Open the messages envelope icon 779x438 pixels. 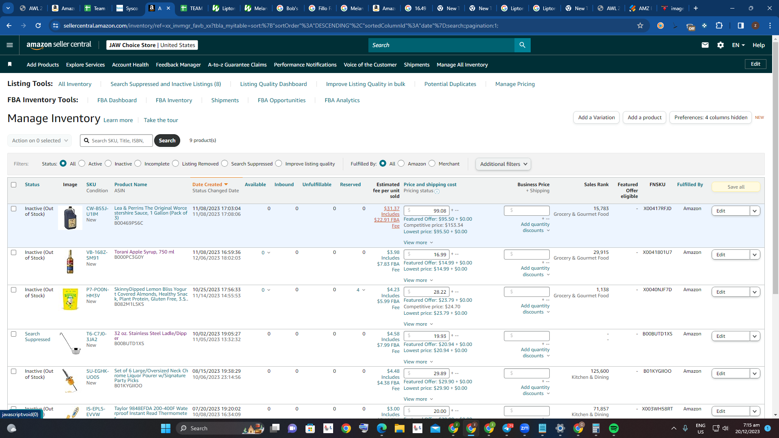[x=705, y=45]
